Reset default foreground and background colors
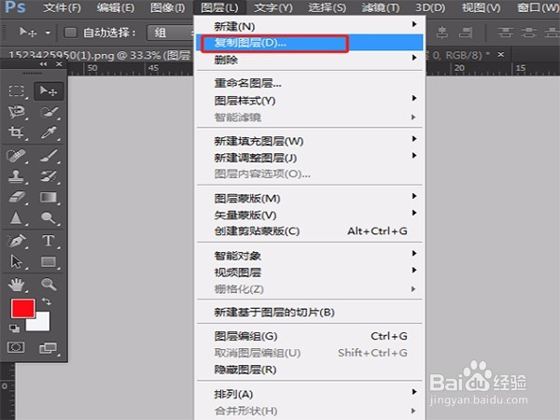The image size is (560, 420). (14, 329)
